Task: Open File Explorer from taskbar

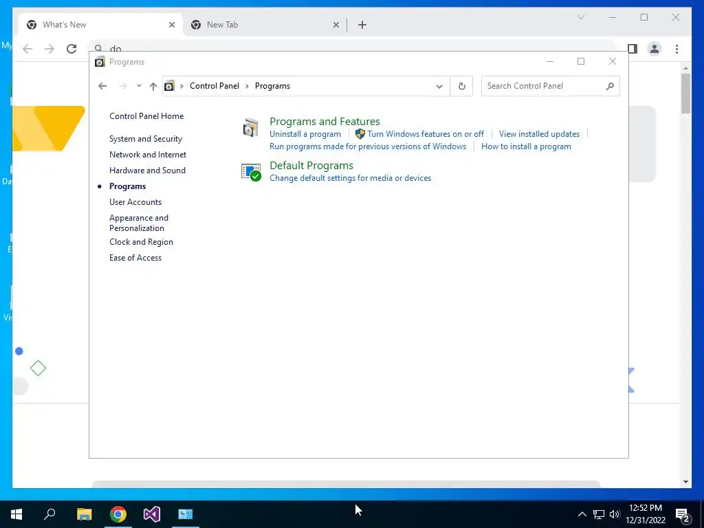Action: click(x=85, y=514)
